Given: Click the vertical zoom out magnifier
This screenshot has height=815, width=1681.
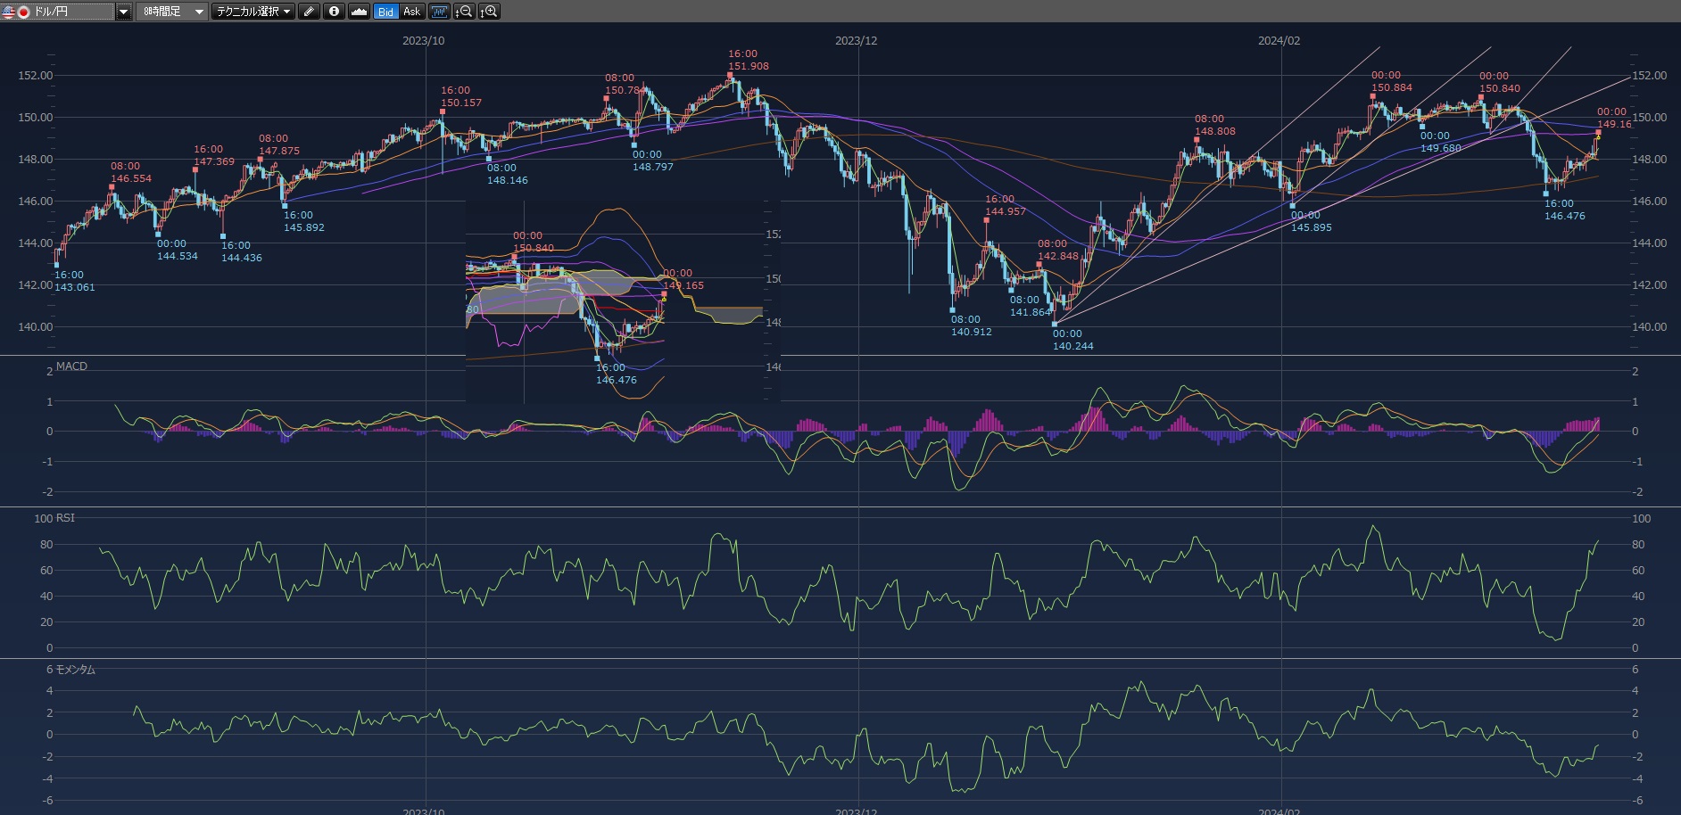Looking at the screenshot, I should 464,12.
